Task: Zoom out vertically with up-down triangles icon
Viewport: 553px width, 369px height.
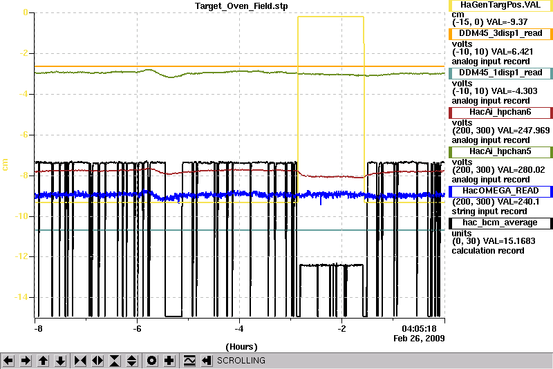Action: [132, 361]
